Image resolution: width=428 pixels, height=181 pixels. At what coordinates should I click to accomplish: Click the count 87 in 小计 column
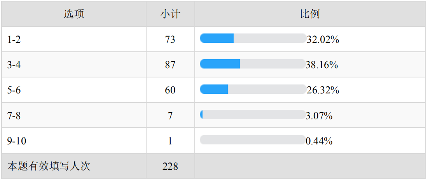(170, 65)
